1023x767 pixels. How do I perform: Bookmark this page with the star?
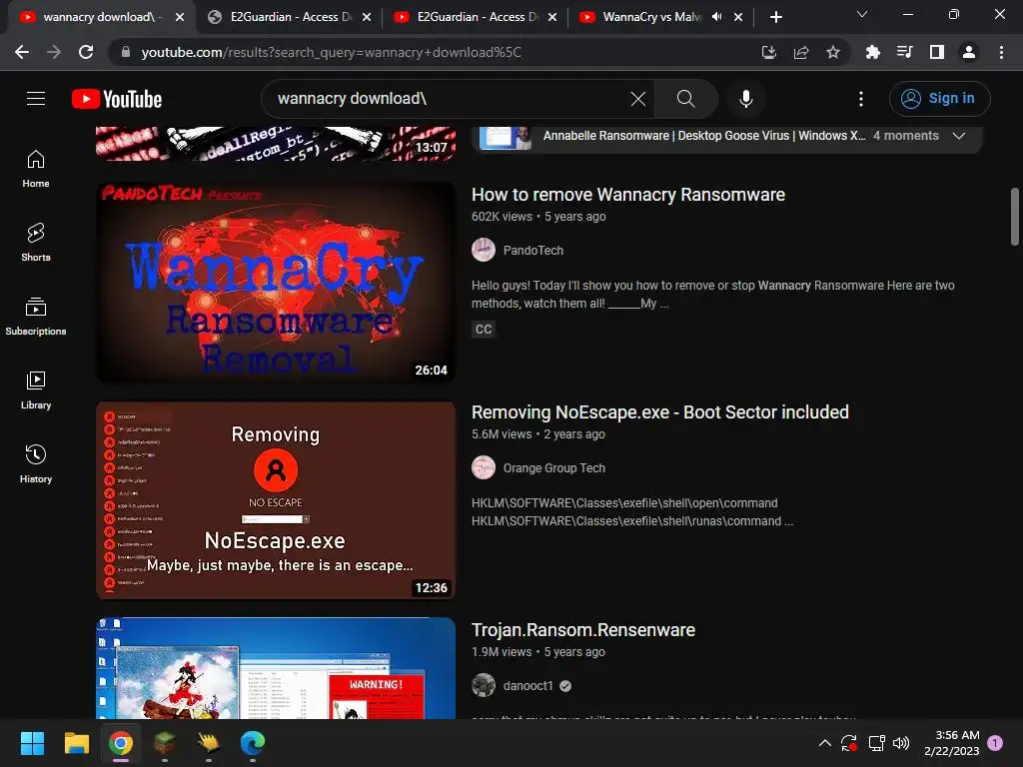(x=833, y=52)
